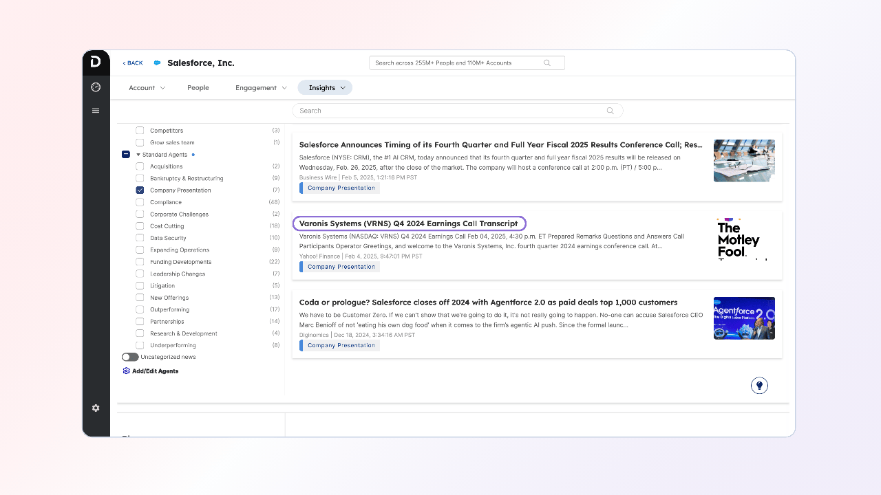Go back using the Back link
Image resolution: width=881 pixels, height=495 pixels.
133,63
